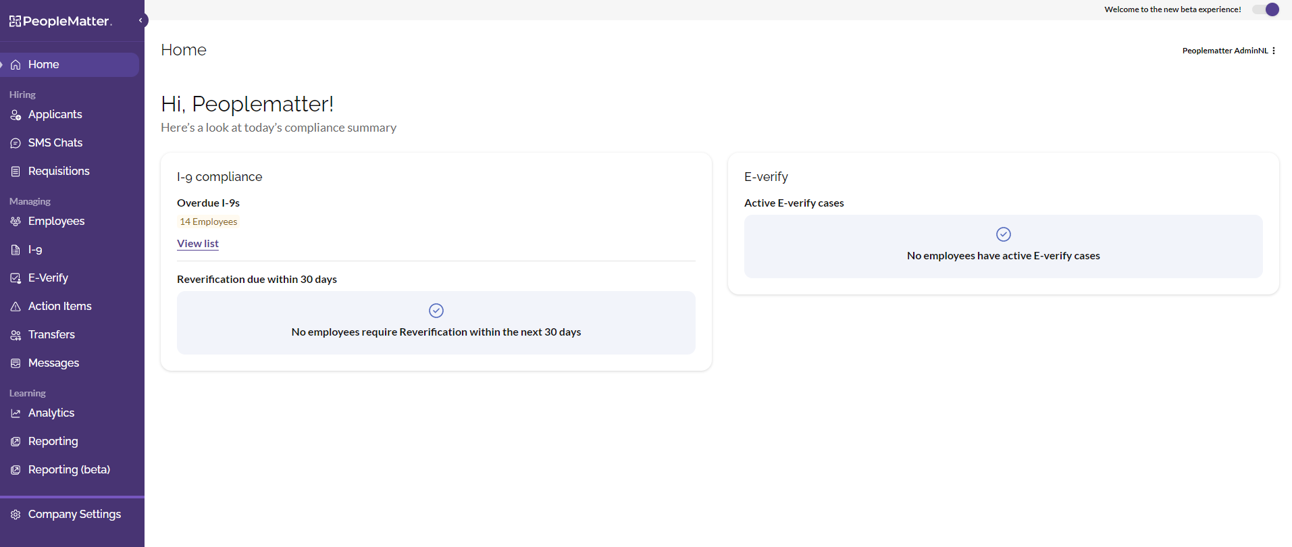Click the Reporting (beta) icon
1292x547 pixels.
point(16,470)
